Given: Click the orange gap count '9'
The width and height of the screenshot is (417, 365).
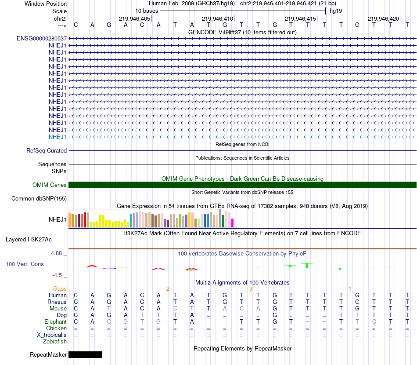Looking at the screenshot, I should tap(251, 289).
